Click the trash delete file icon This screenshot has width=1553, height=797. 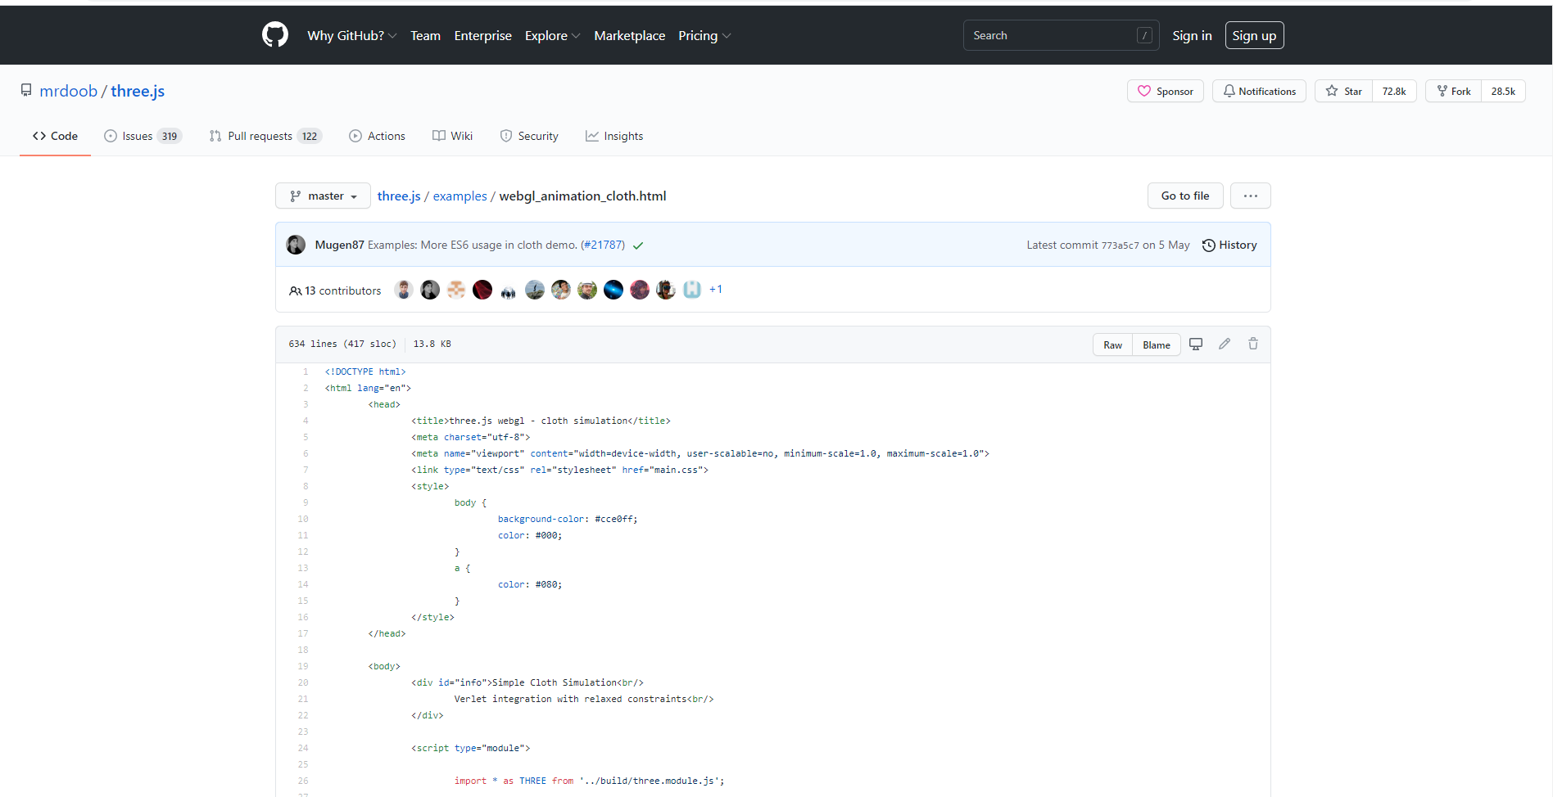click(1253, 344)
